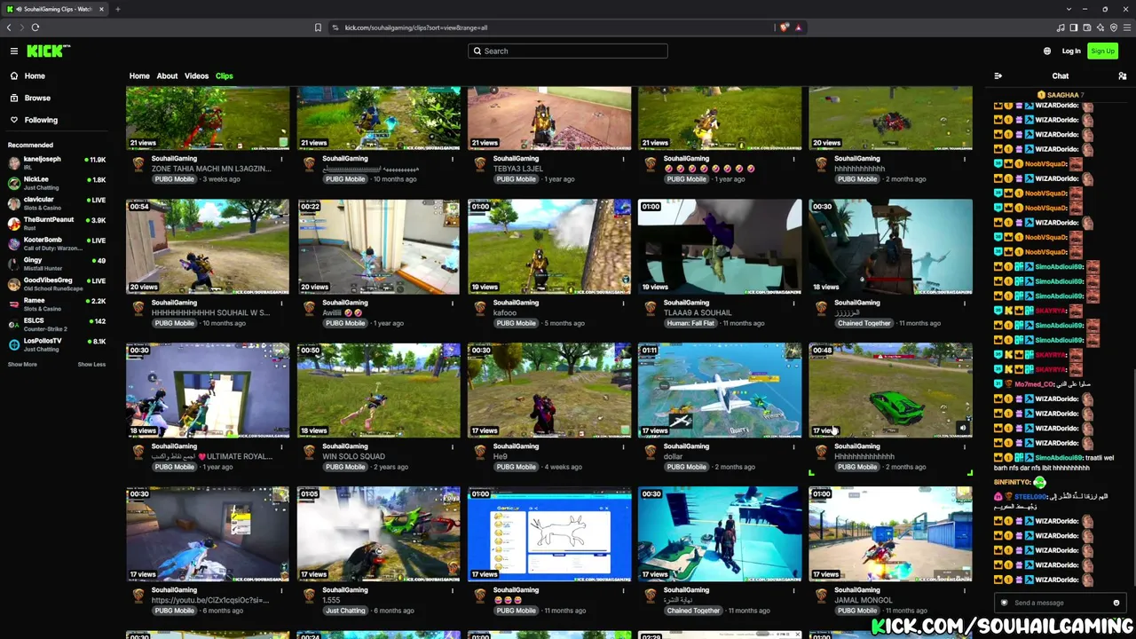Image resolution: width=1136 pixels, height=639 pixels.
Task: Collapse the chat panel with arrow icon
Action: tap(998, 76)
